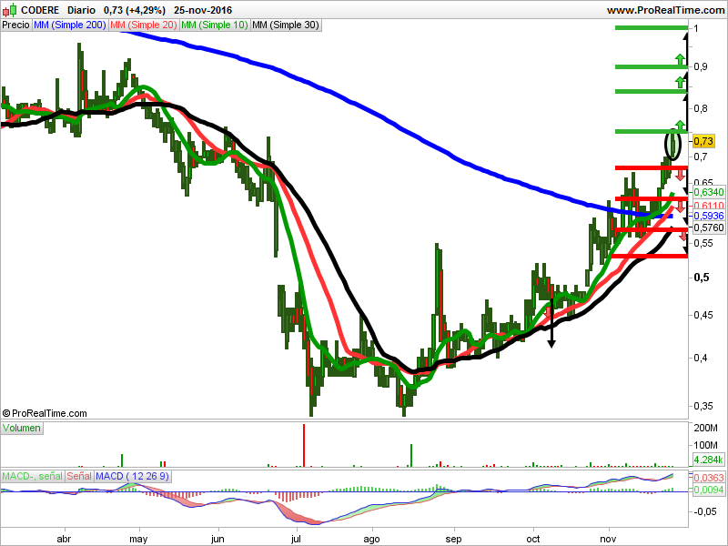The height and width of the screenshot is (546, 728).
Task: Click the CODERE ticker name
Action: tap(40, 10)
